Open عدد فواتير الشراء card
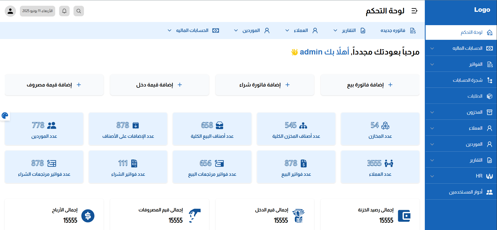Viewport: 497px width, 230px height. pos(128,167)
